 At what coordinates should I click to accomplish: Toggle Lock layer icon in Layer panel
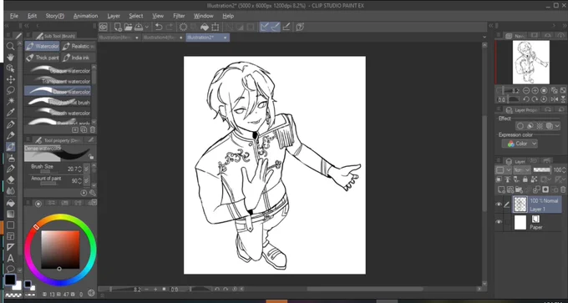click(x=525, y=179)
